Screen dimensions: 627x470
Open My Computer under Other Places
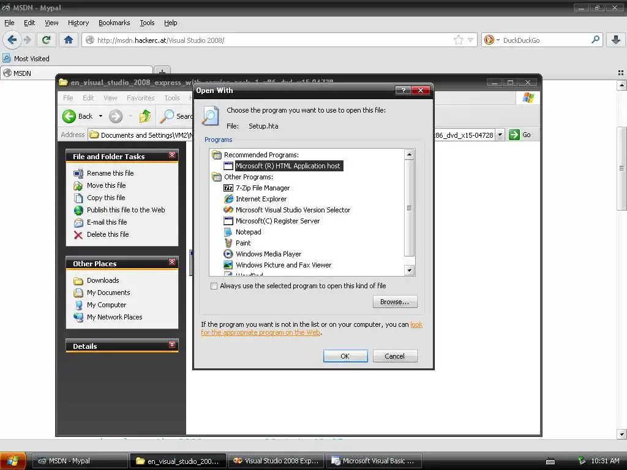[107, 305]
